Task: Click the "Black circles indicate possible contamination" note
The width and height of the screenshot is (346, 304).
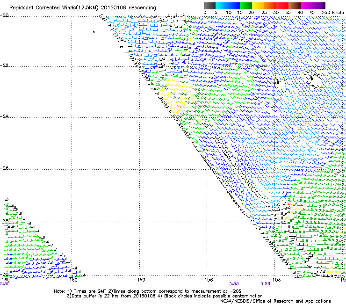Action: click(210, 296)
